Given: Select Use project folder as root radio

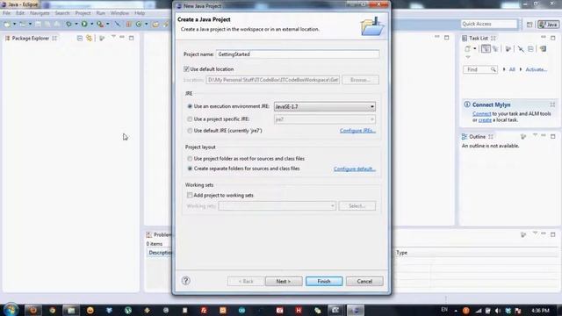Looking at the screenshot, I should (190, 158).
